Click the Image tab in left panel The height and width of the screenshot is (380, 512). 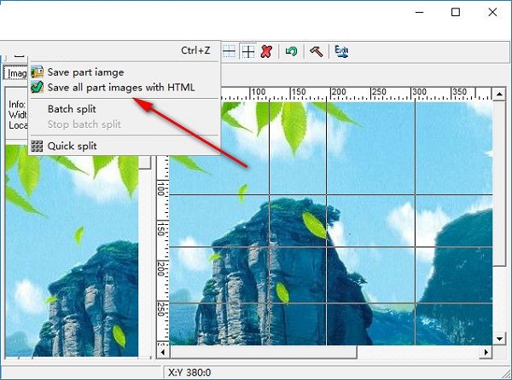click(15, 73)
